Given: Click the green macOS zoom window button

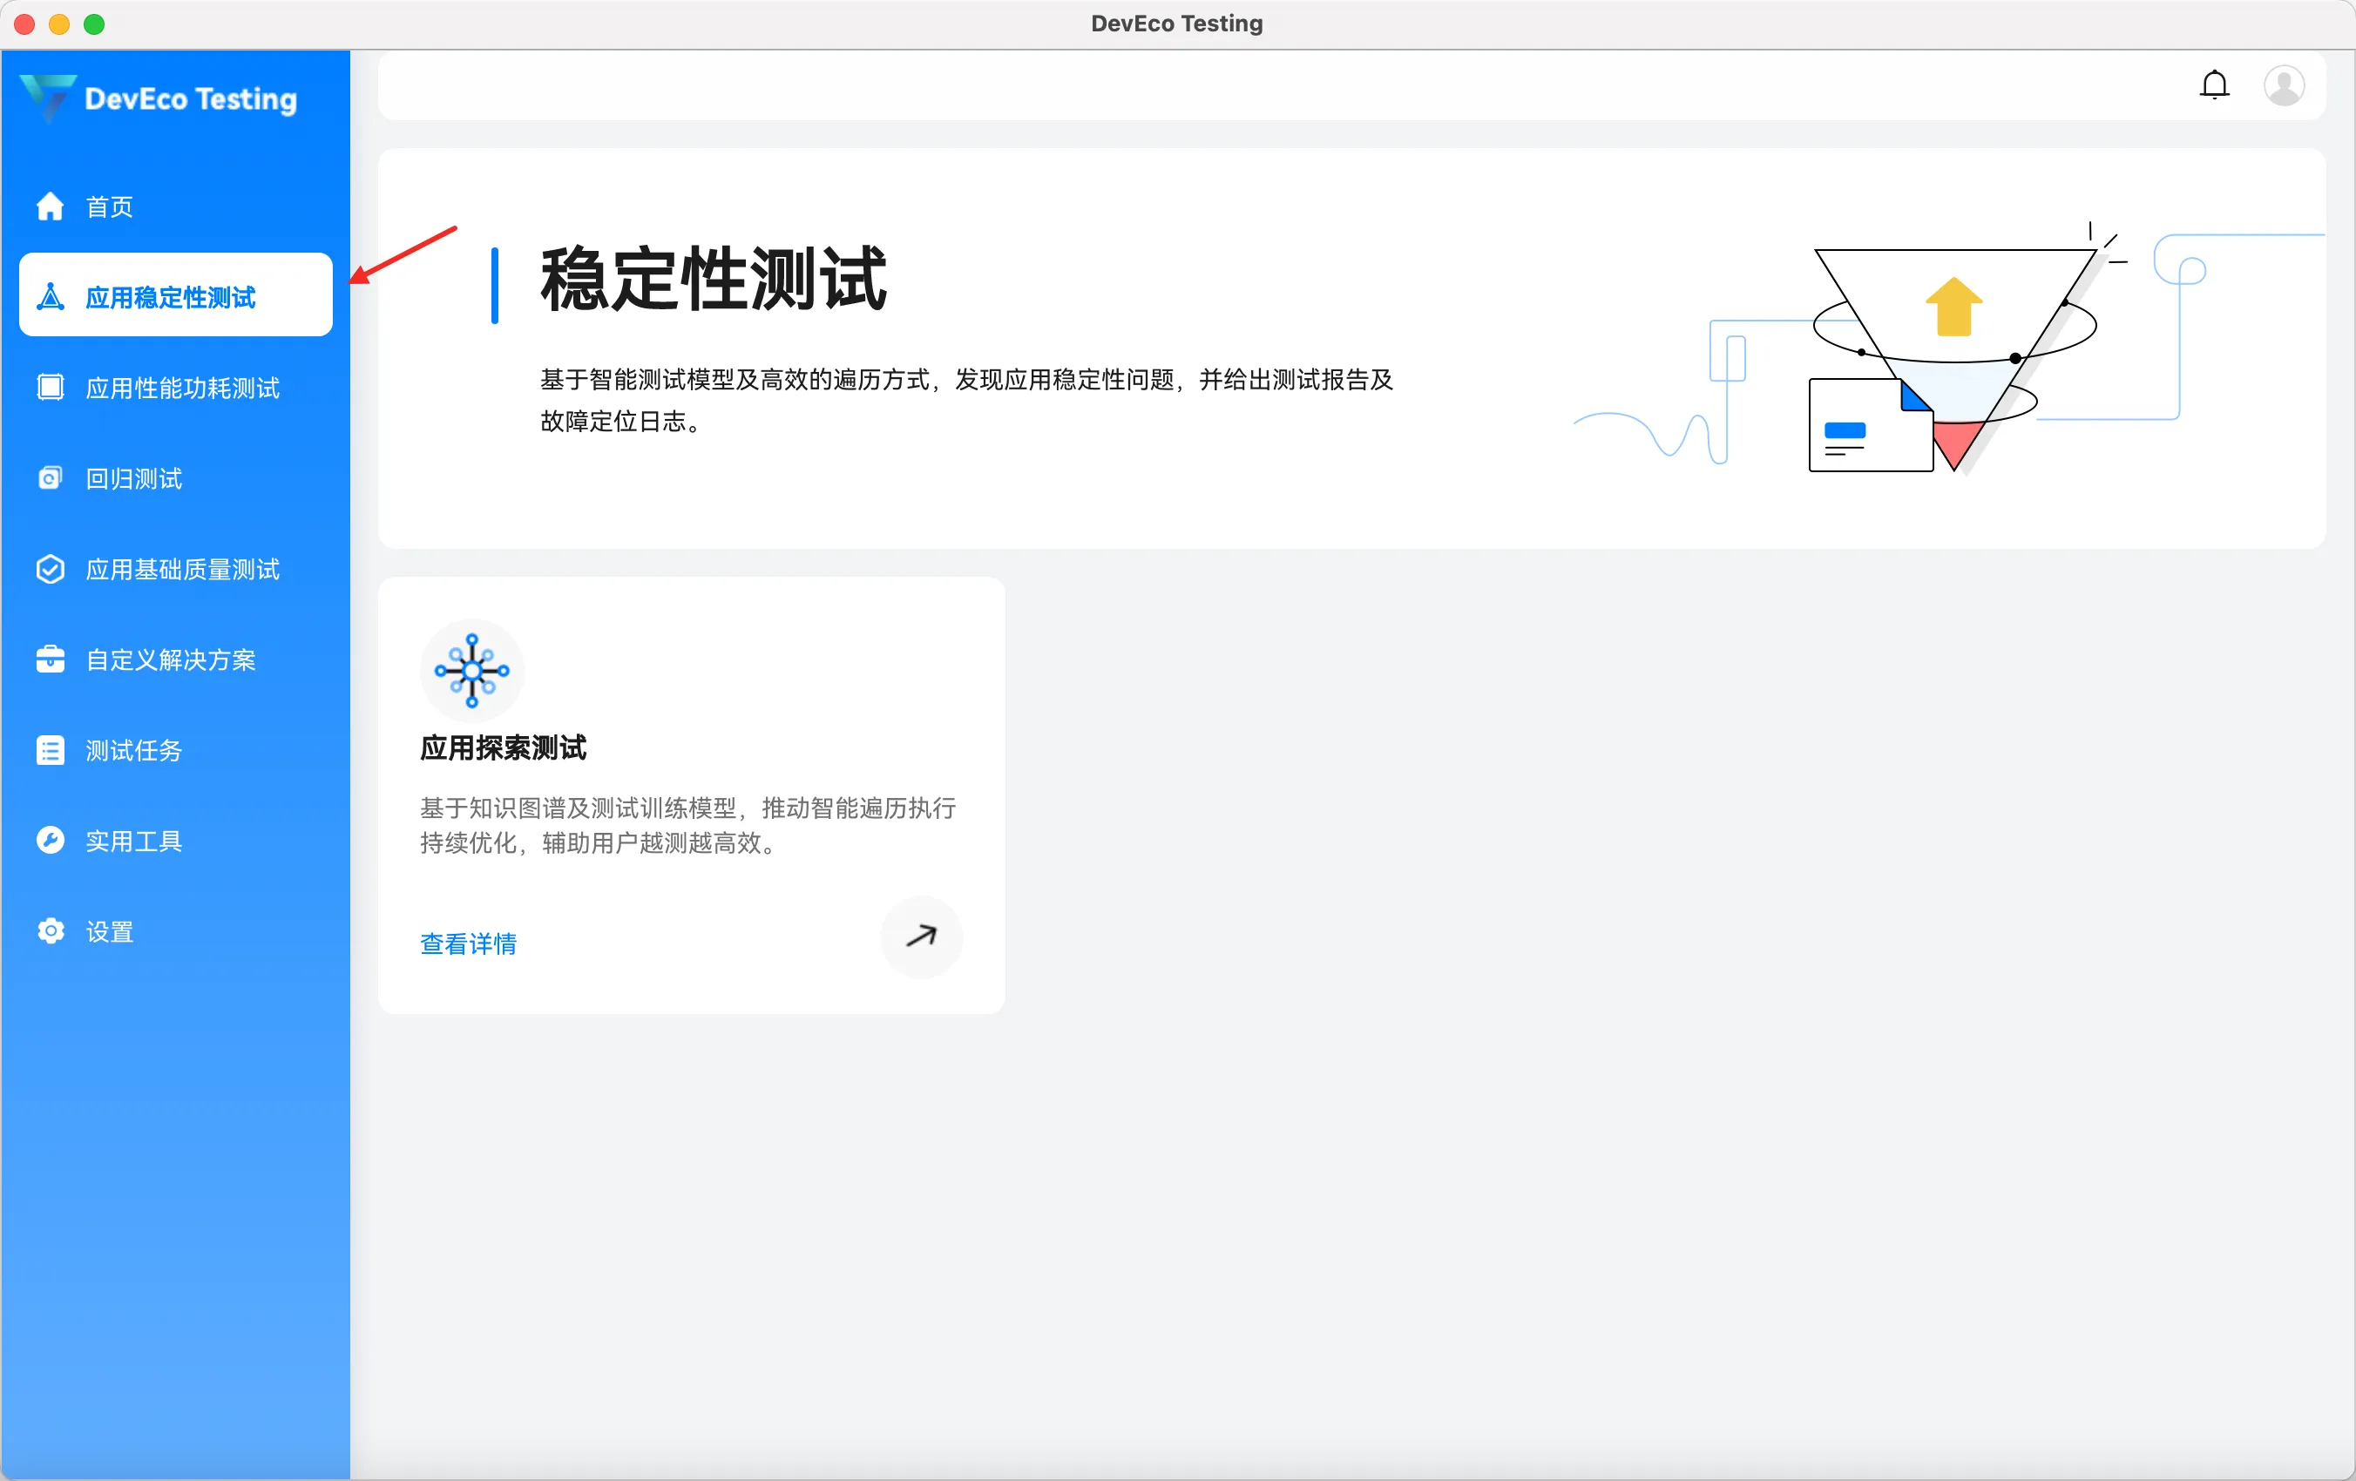Looking at the screenshot, I should (94, 24).
